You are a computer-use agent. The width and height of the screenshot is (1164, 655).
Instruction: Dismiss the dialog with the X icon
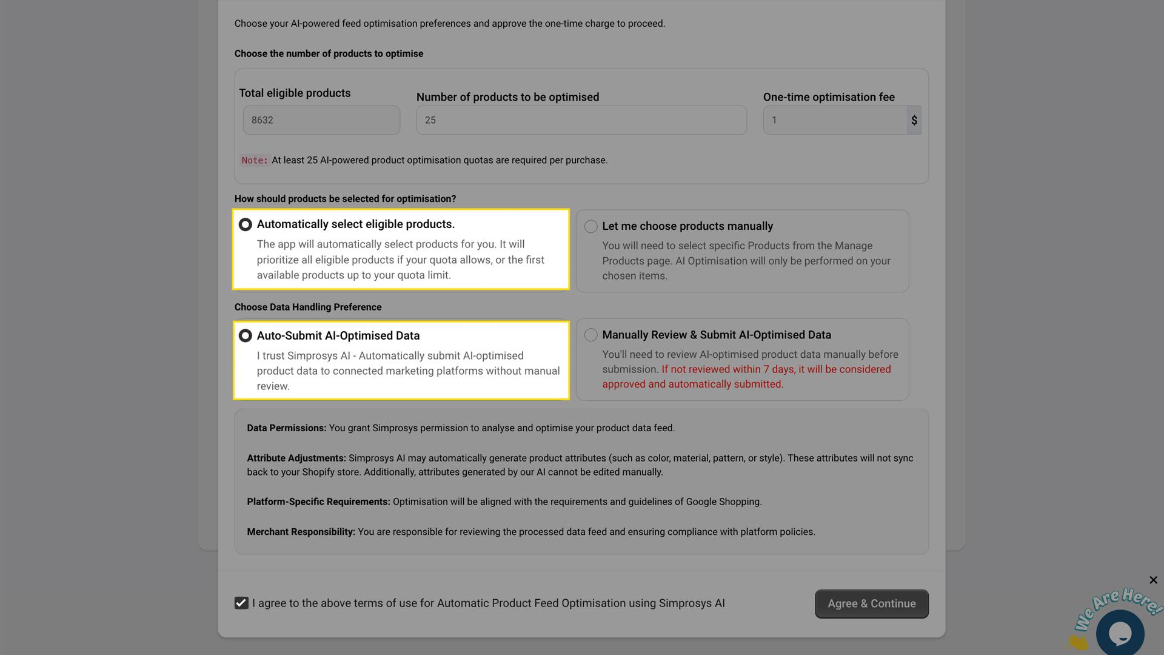[1153, 580]
